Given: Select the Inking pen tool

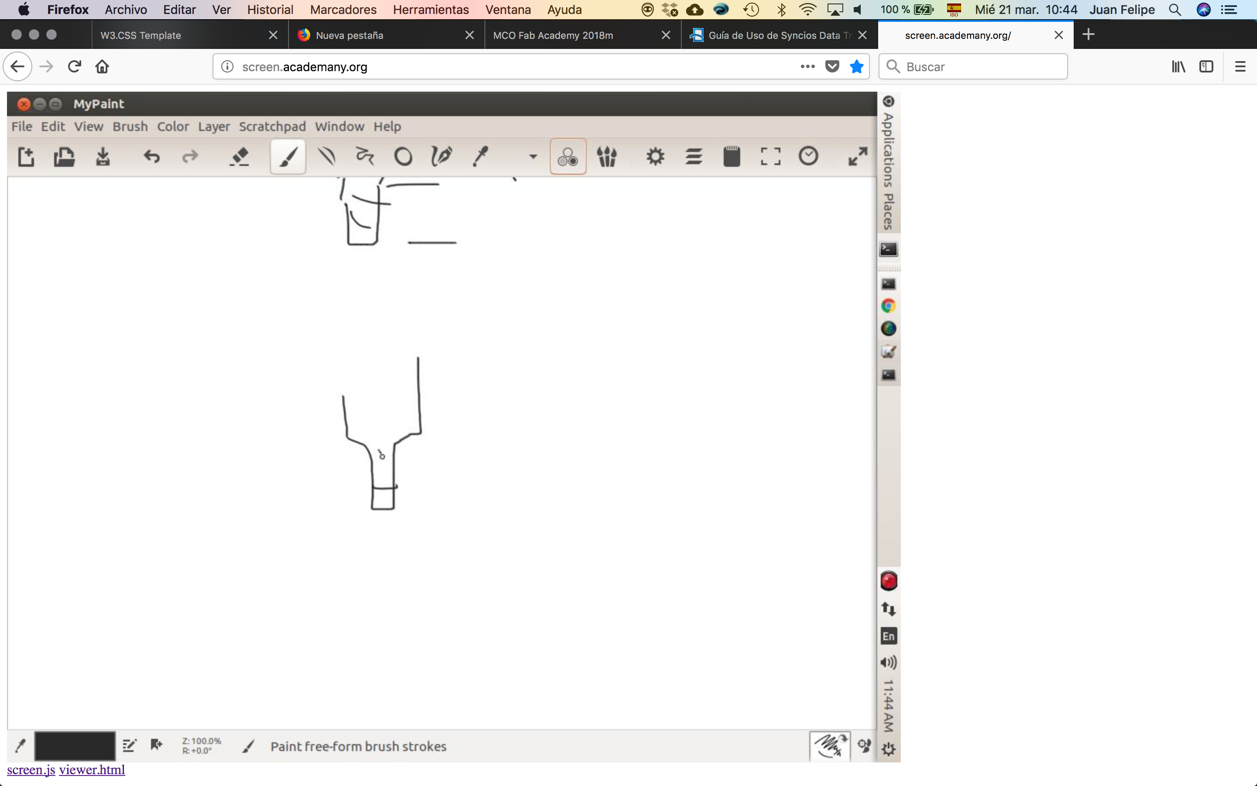Looking at the screenshot, I should (442, 156).
